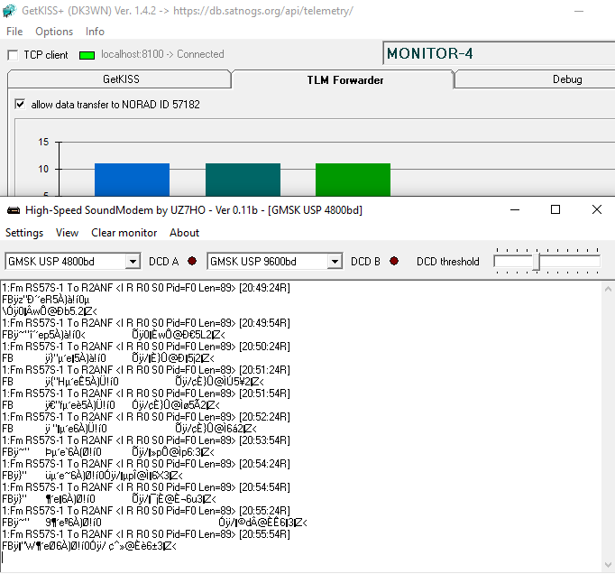This screenshot has height=574, width=615.
Task: Click the GetKISS+ application icon in title bar
Action: (x=9, y=10)
